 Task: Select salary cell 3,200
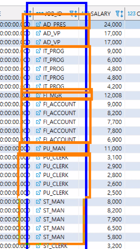102,246
